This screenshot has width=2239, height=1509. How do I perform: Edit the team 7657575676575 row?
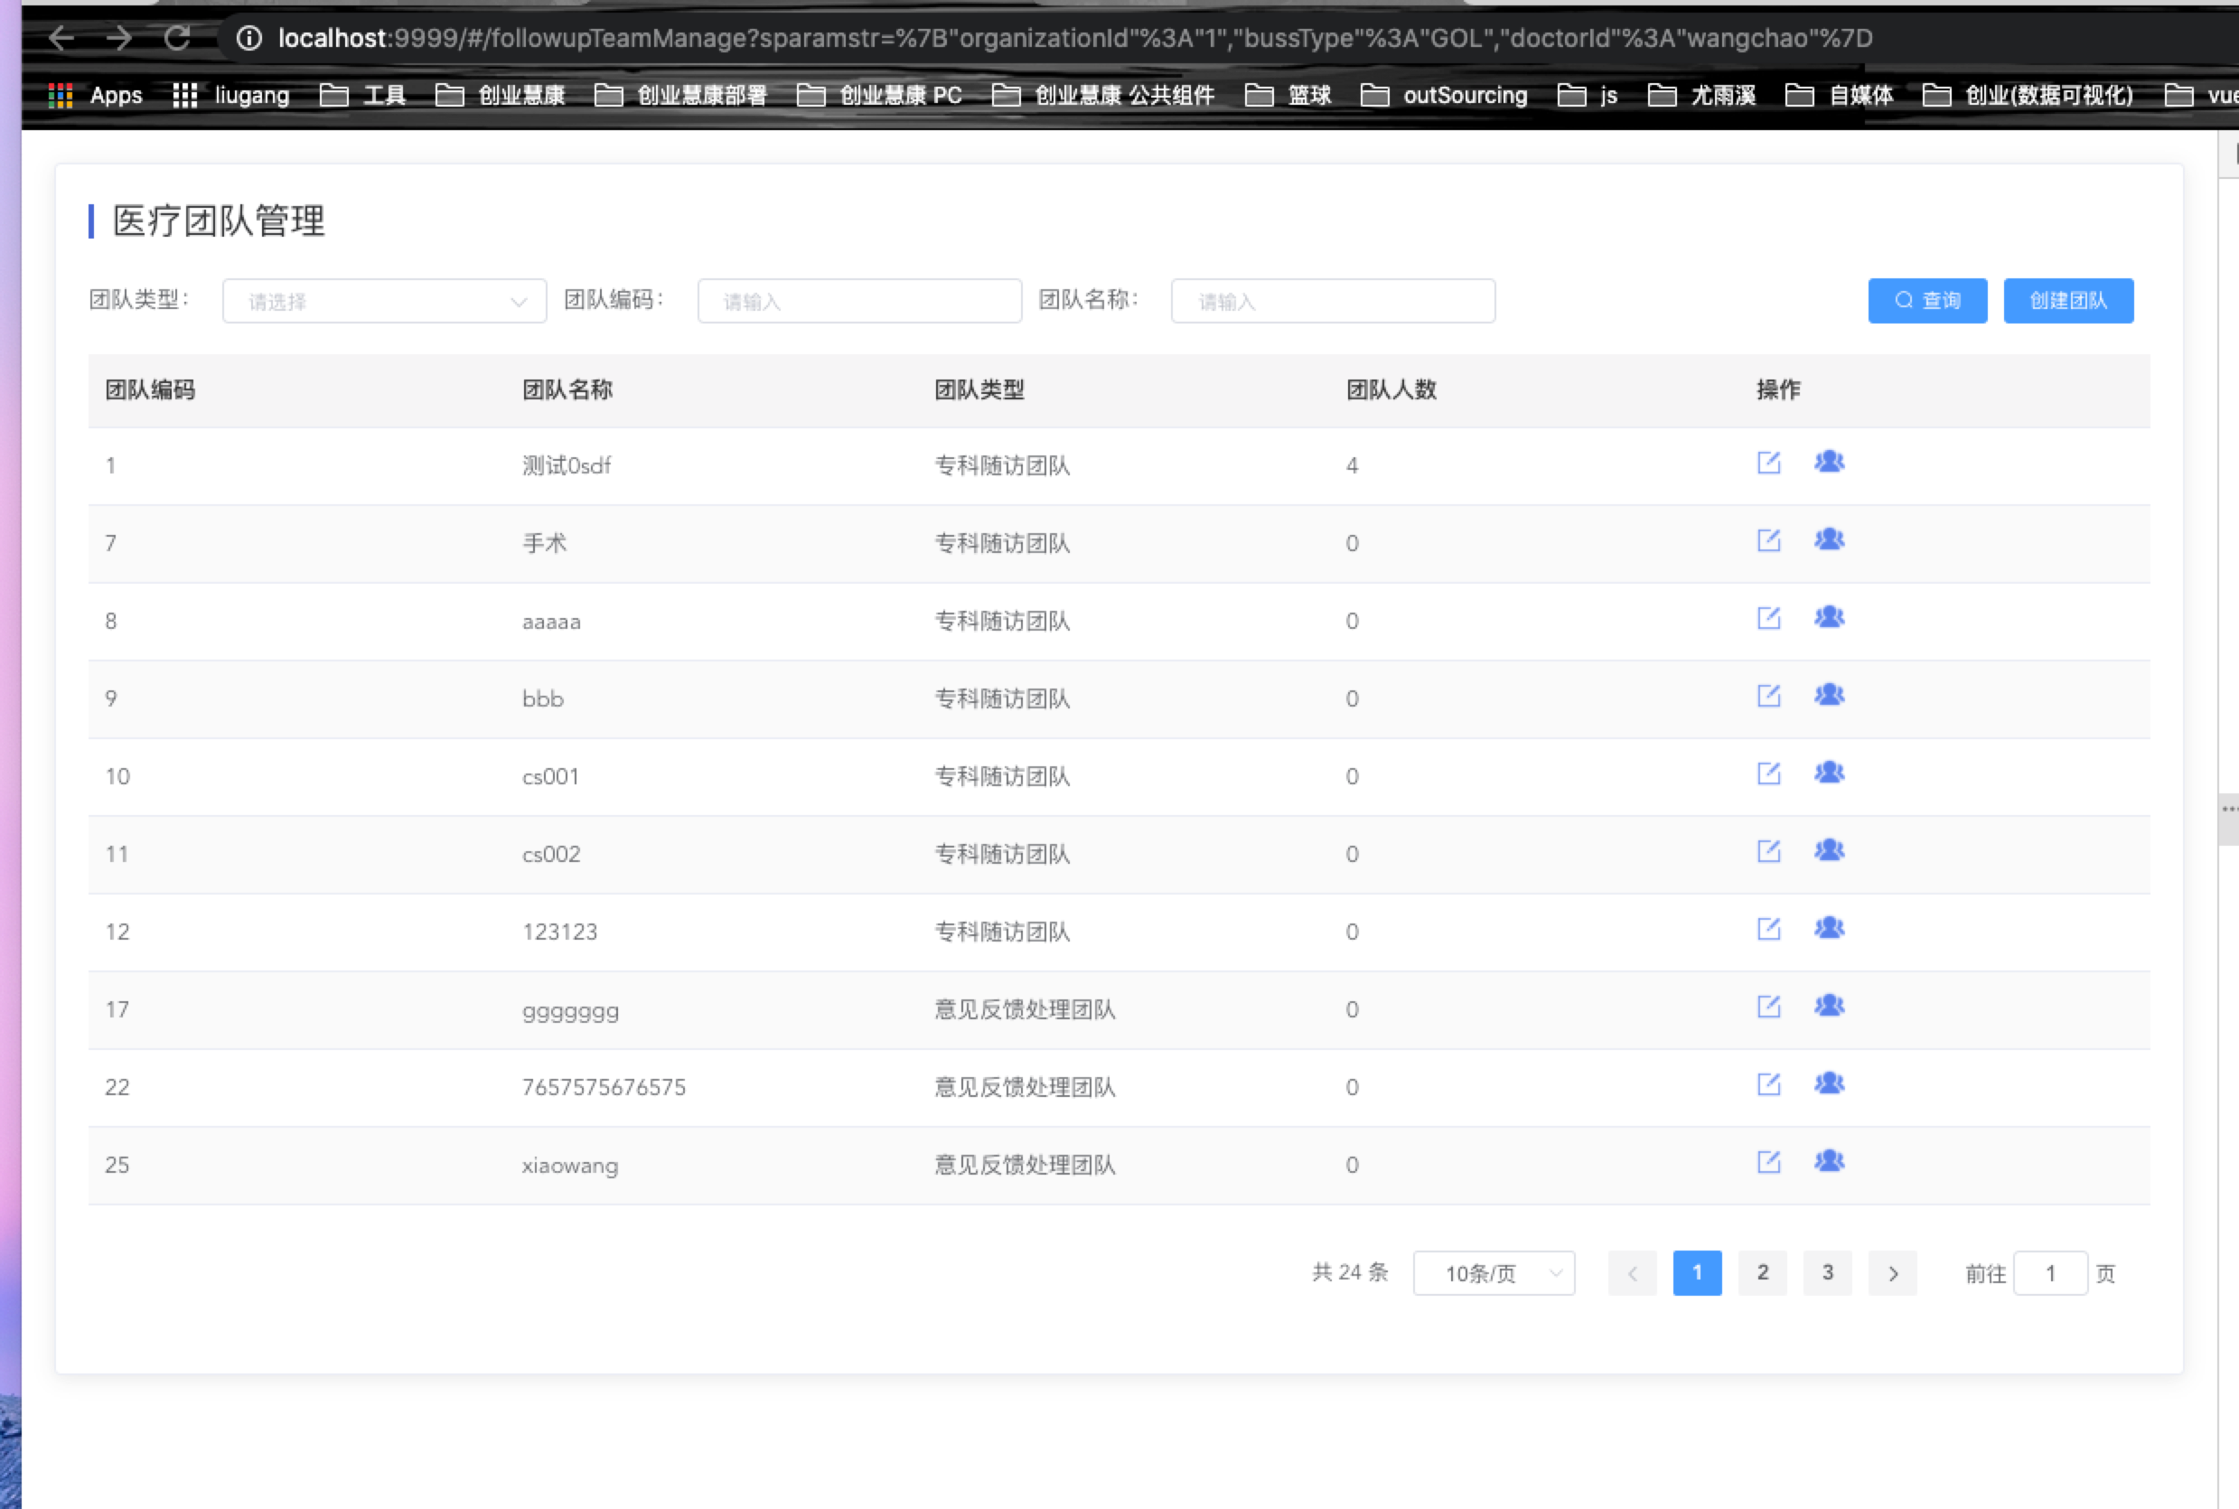(1768, 1085)
